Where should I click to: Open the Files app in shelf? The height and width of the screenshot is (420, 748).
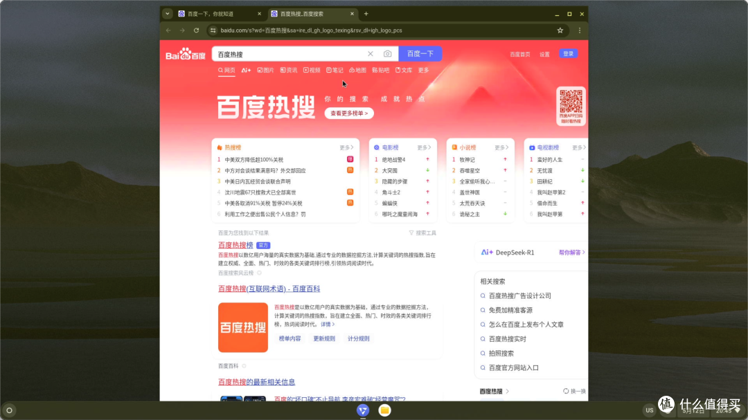click(x=384, y=410)
